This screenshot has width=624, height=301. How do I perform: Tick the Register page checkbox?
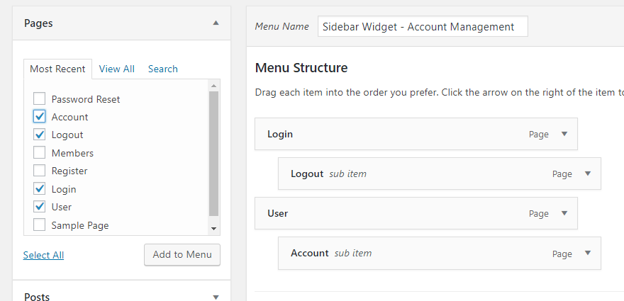click(x=39, y=171)
